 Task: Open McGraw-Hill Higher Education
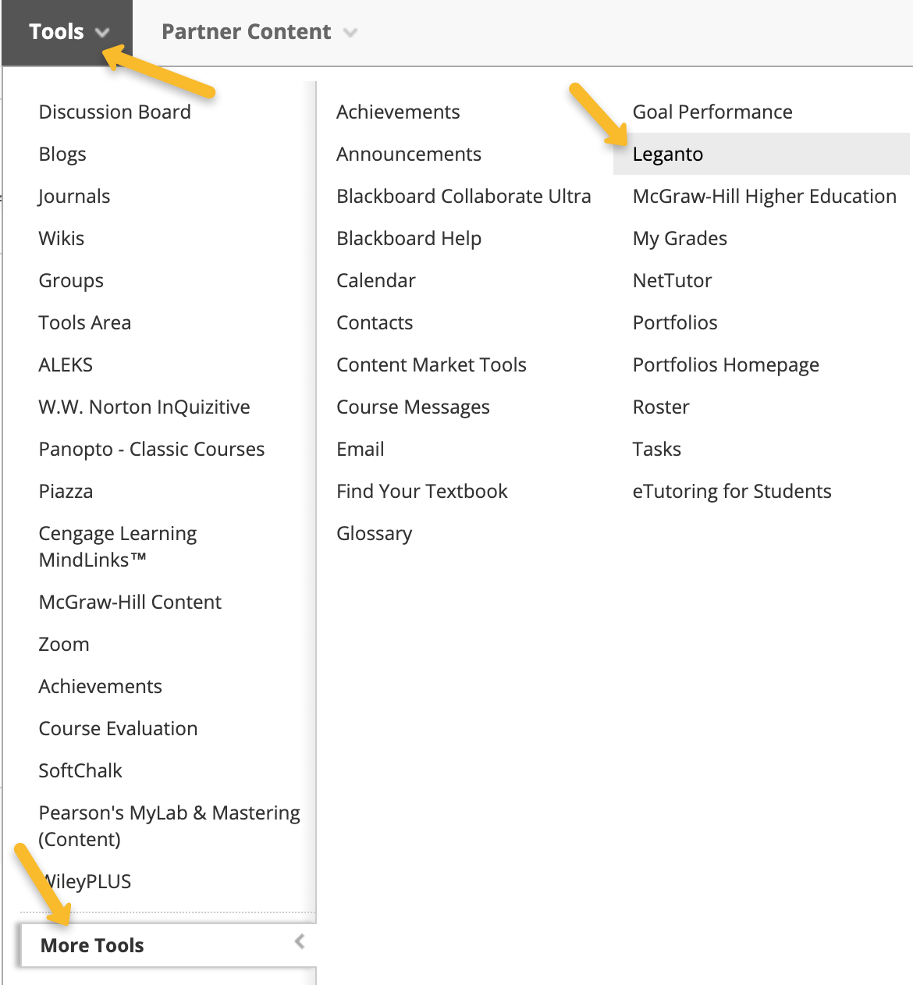[765, 196]
